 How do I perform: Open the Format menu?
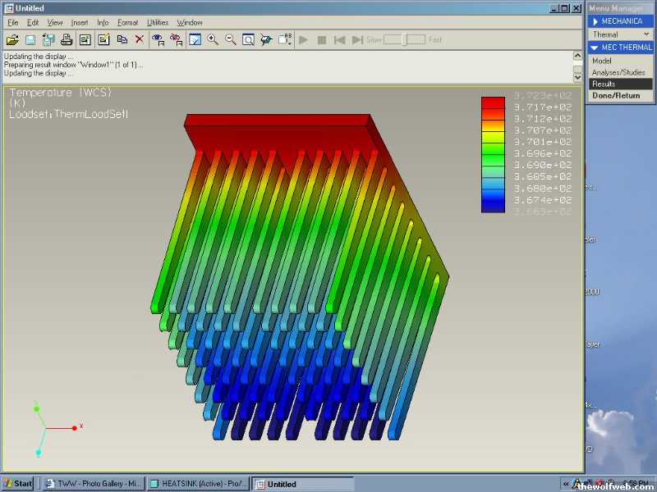click(x=127, y=22)
